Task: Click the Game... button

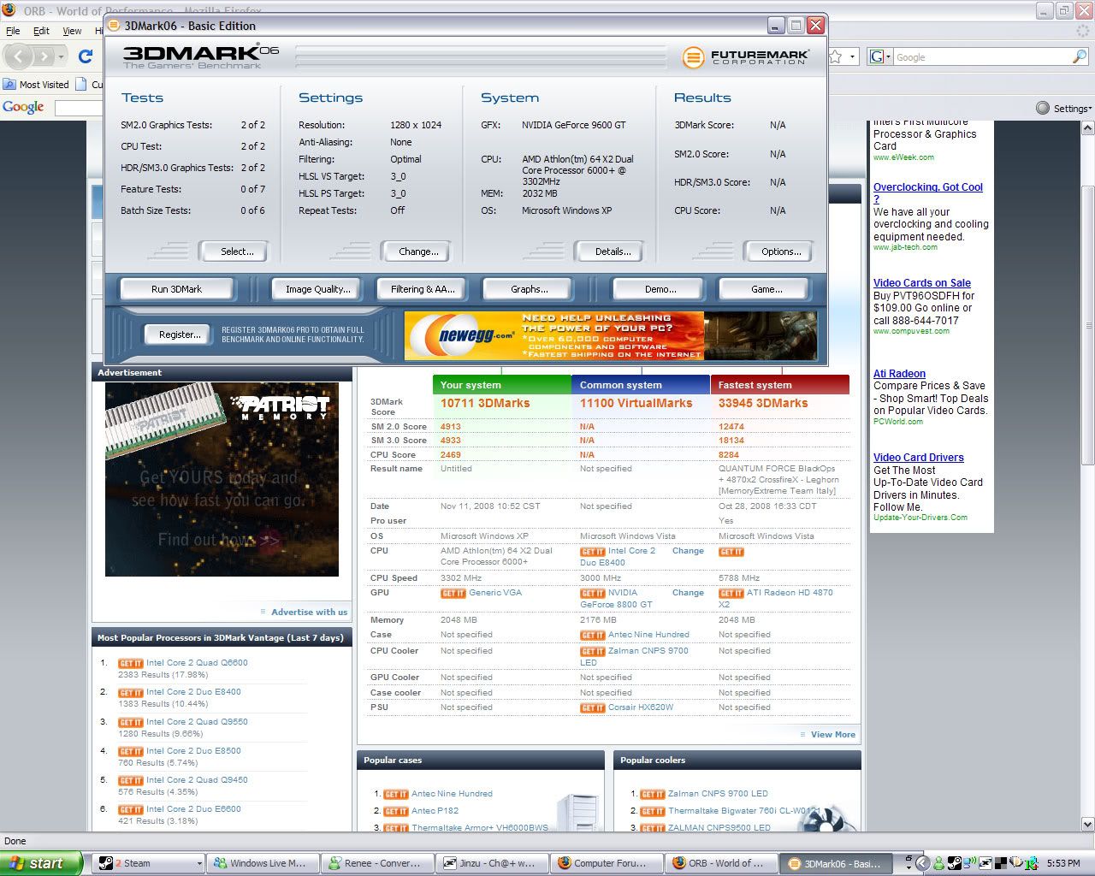Action: [766, 289]
